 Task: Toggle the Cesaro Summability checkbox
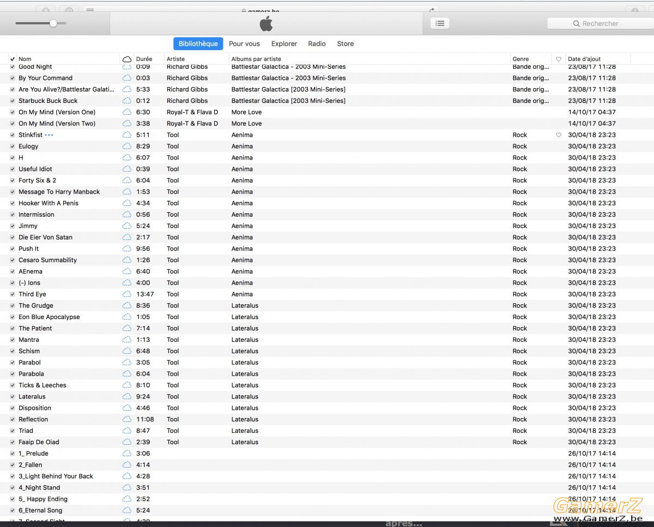13,260
